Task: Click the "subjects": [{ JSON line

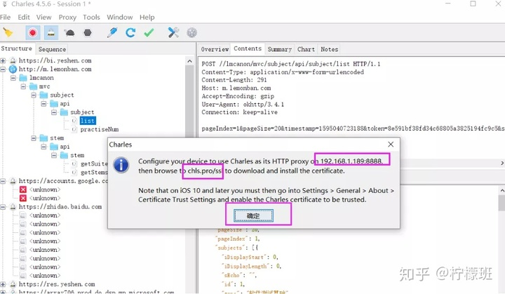Action: [x=236, y=248]
